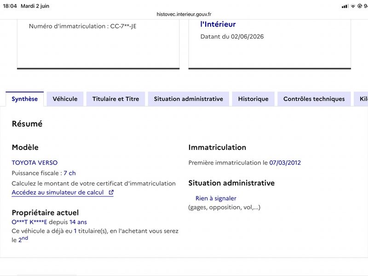Select the Situation administrative tab
Viewport: 368px width, 276px height.
(x=189, y=99)
